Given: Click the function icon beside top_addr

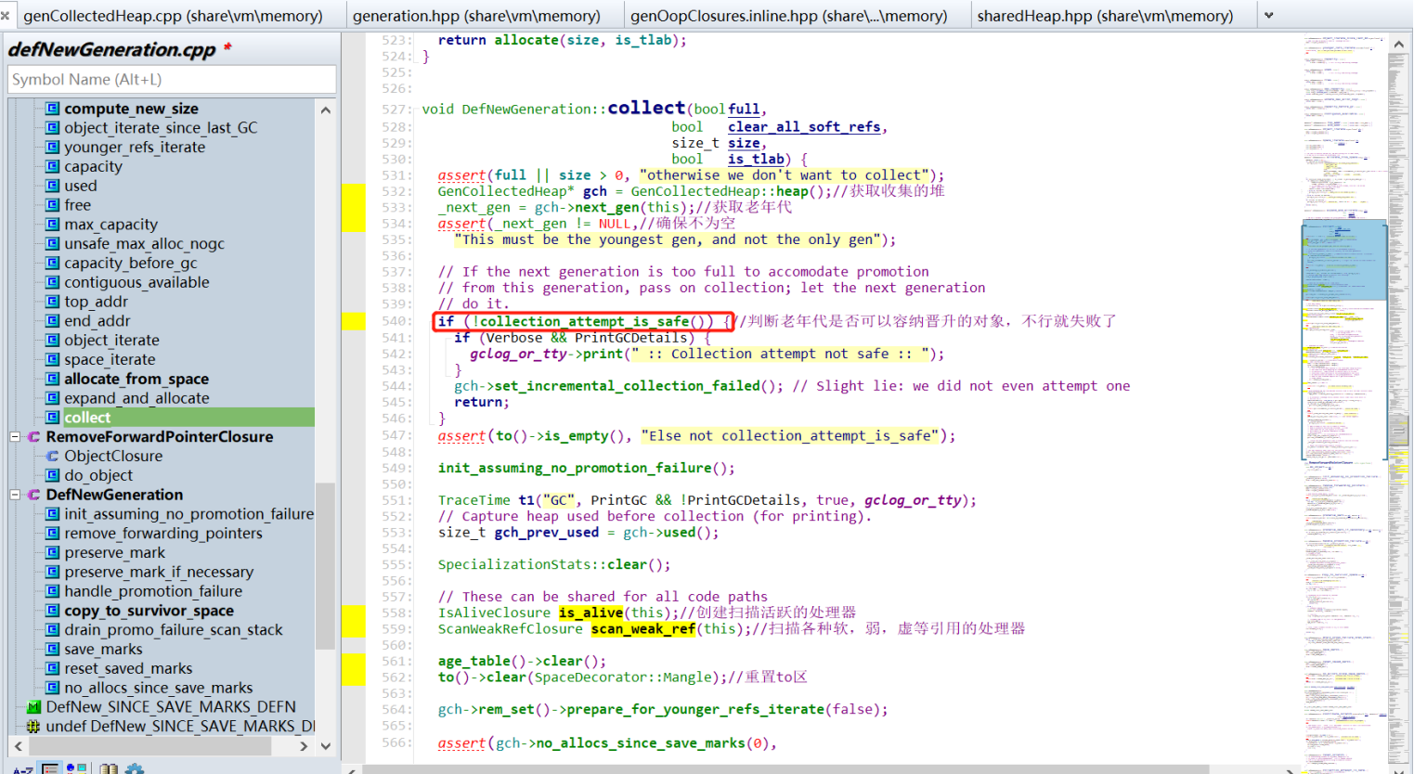Looking at the screenshot, I should [x=53, y=302].
